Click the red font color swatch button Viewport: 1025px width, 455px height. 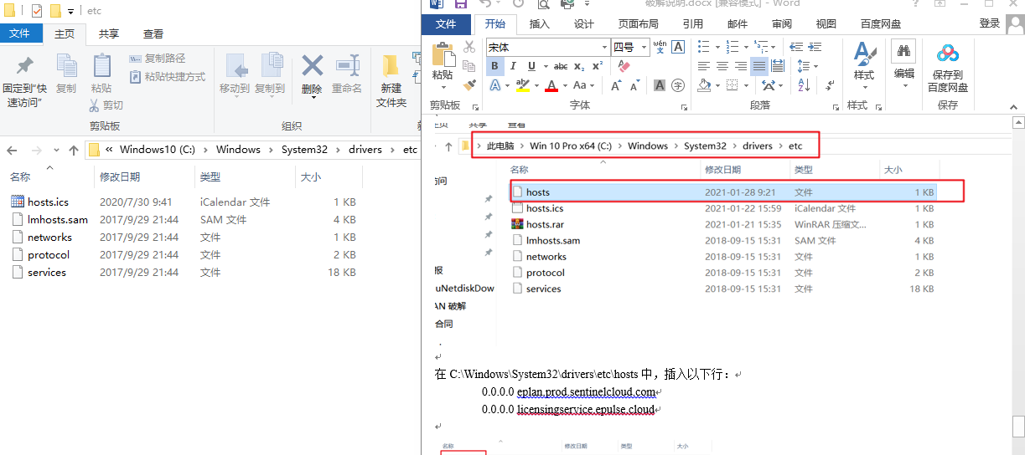pyautogui.click(x=551, y=85)
